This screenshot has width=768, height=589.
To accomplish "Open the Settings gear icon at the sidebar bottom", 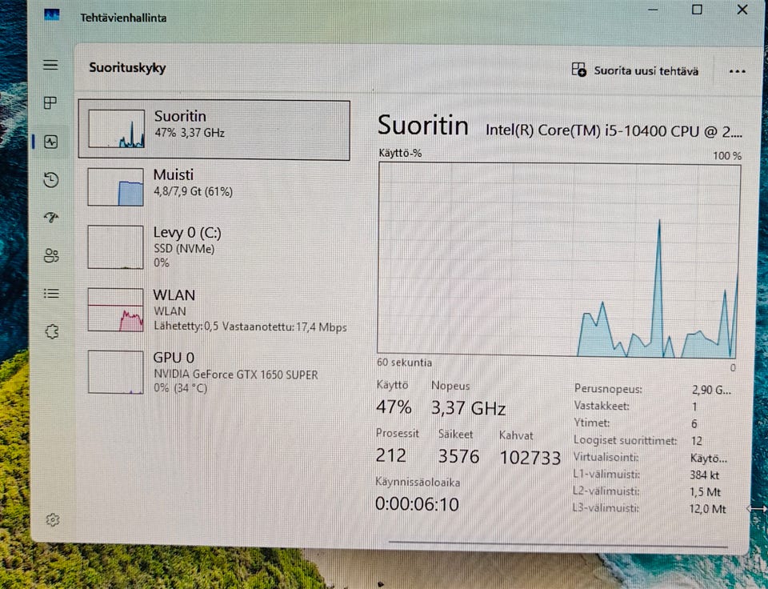I will [x=53, y=520].
